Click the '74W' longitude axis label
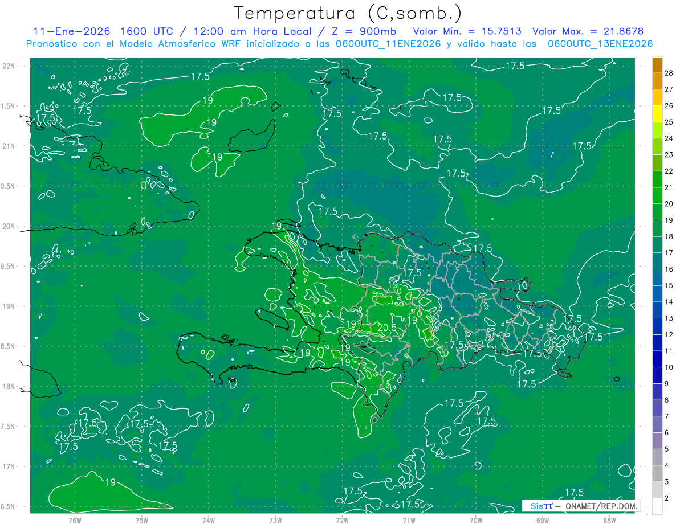 (209, 520)
